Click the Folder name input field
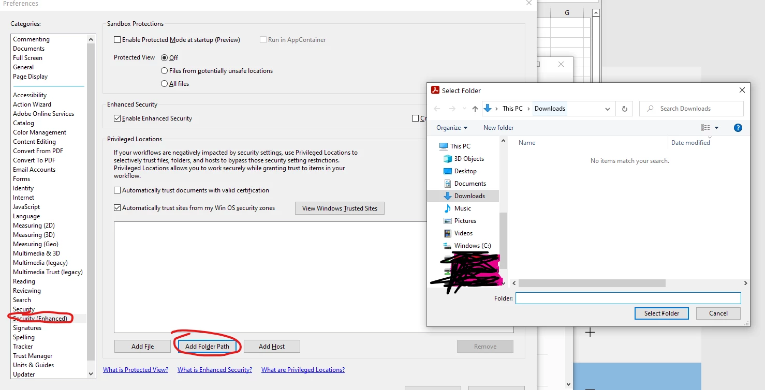Screen dimensions: 765x390 click(628, 298)
